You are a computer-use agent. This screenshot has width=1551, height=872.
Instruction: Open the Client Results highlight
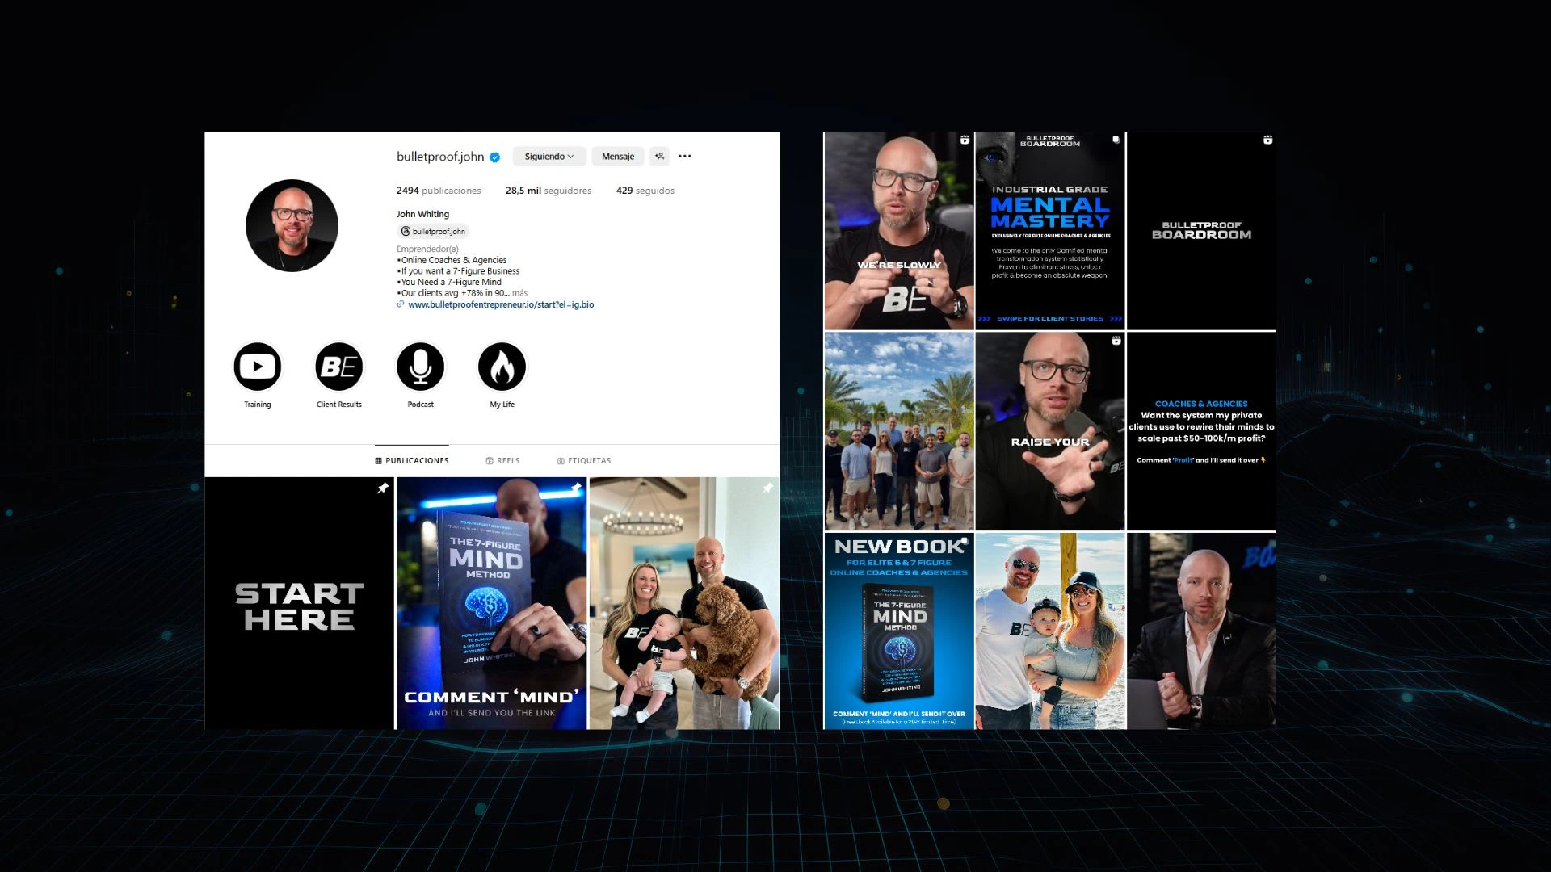[339, 367]
